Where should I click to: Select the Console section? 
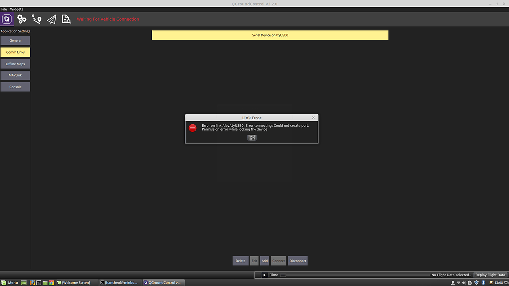(15, 86)
